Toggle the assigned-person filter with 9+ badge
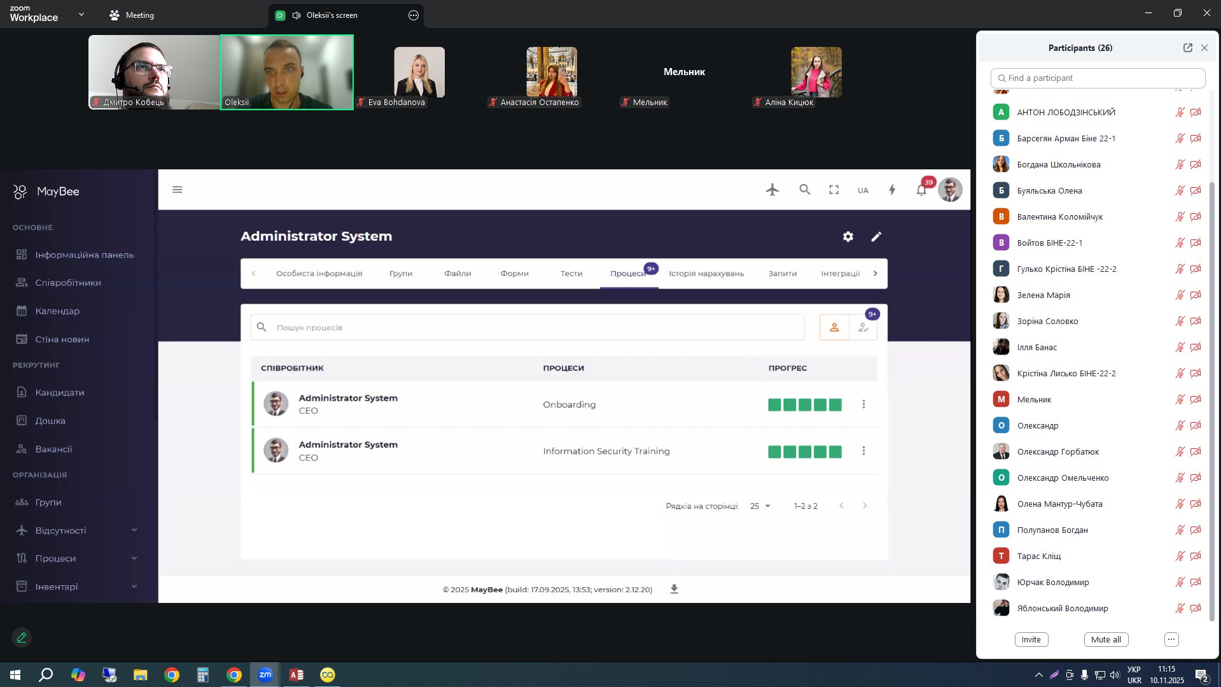Viewport: 1221px width, 687px height. click(x=863, y=327)
